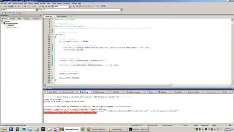Open the main() : int function dropdown
Image resolution: width=234 pixels, height=132 pixels.
coord(121,10)
